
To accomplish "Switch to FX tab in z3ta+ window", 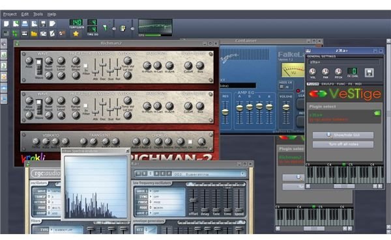I will tap(350, 84).
